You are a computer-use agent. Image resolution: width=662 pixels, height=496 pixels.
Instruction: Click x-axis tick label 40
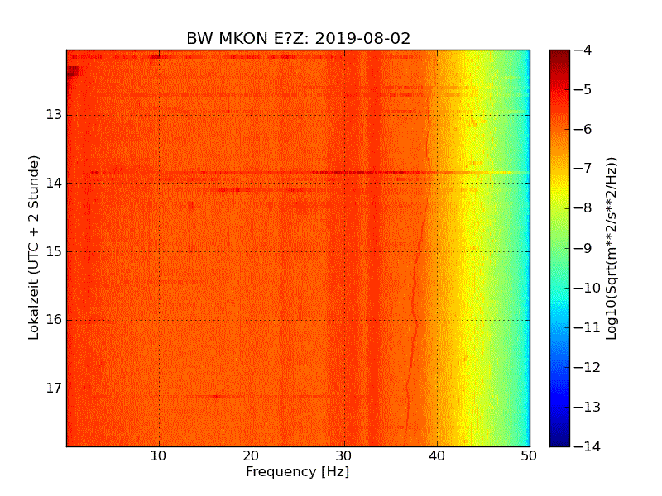[x=437, y=456]
